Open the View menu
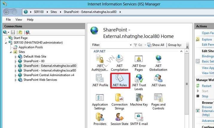This screenshot has width=214, height=128. 19,20
